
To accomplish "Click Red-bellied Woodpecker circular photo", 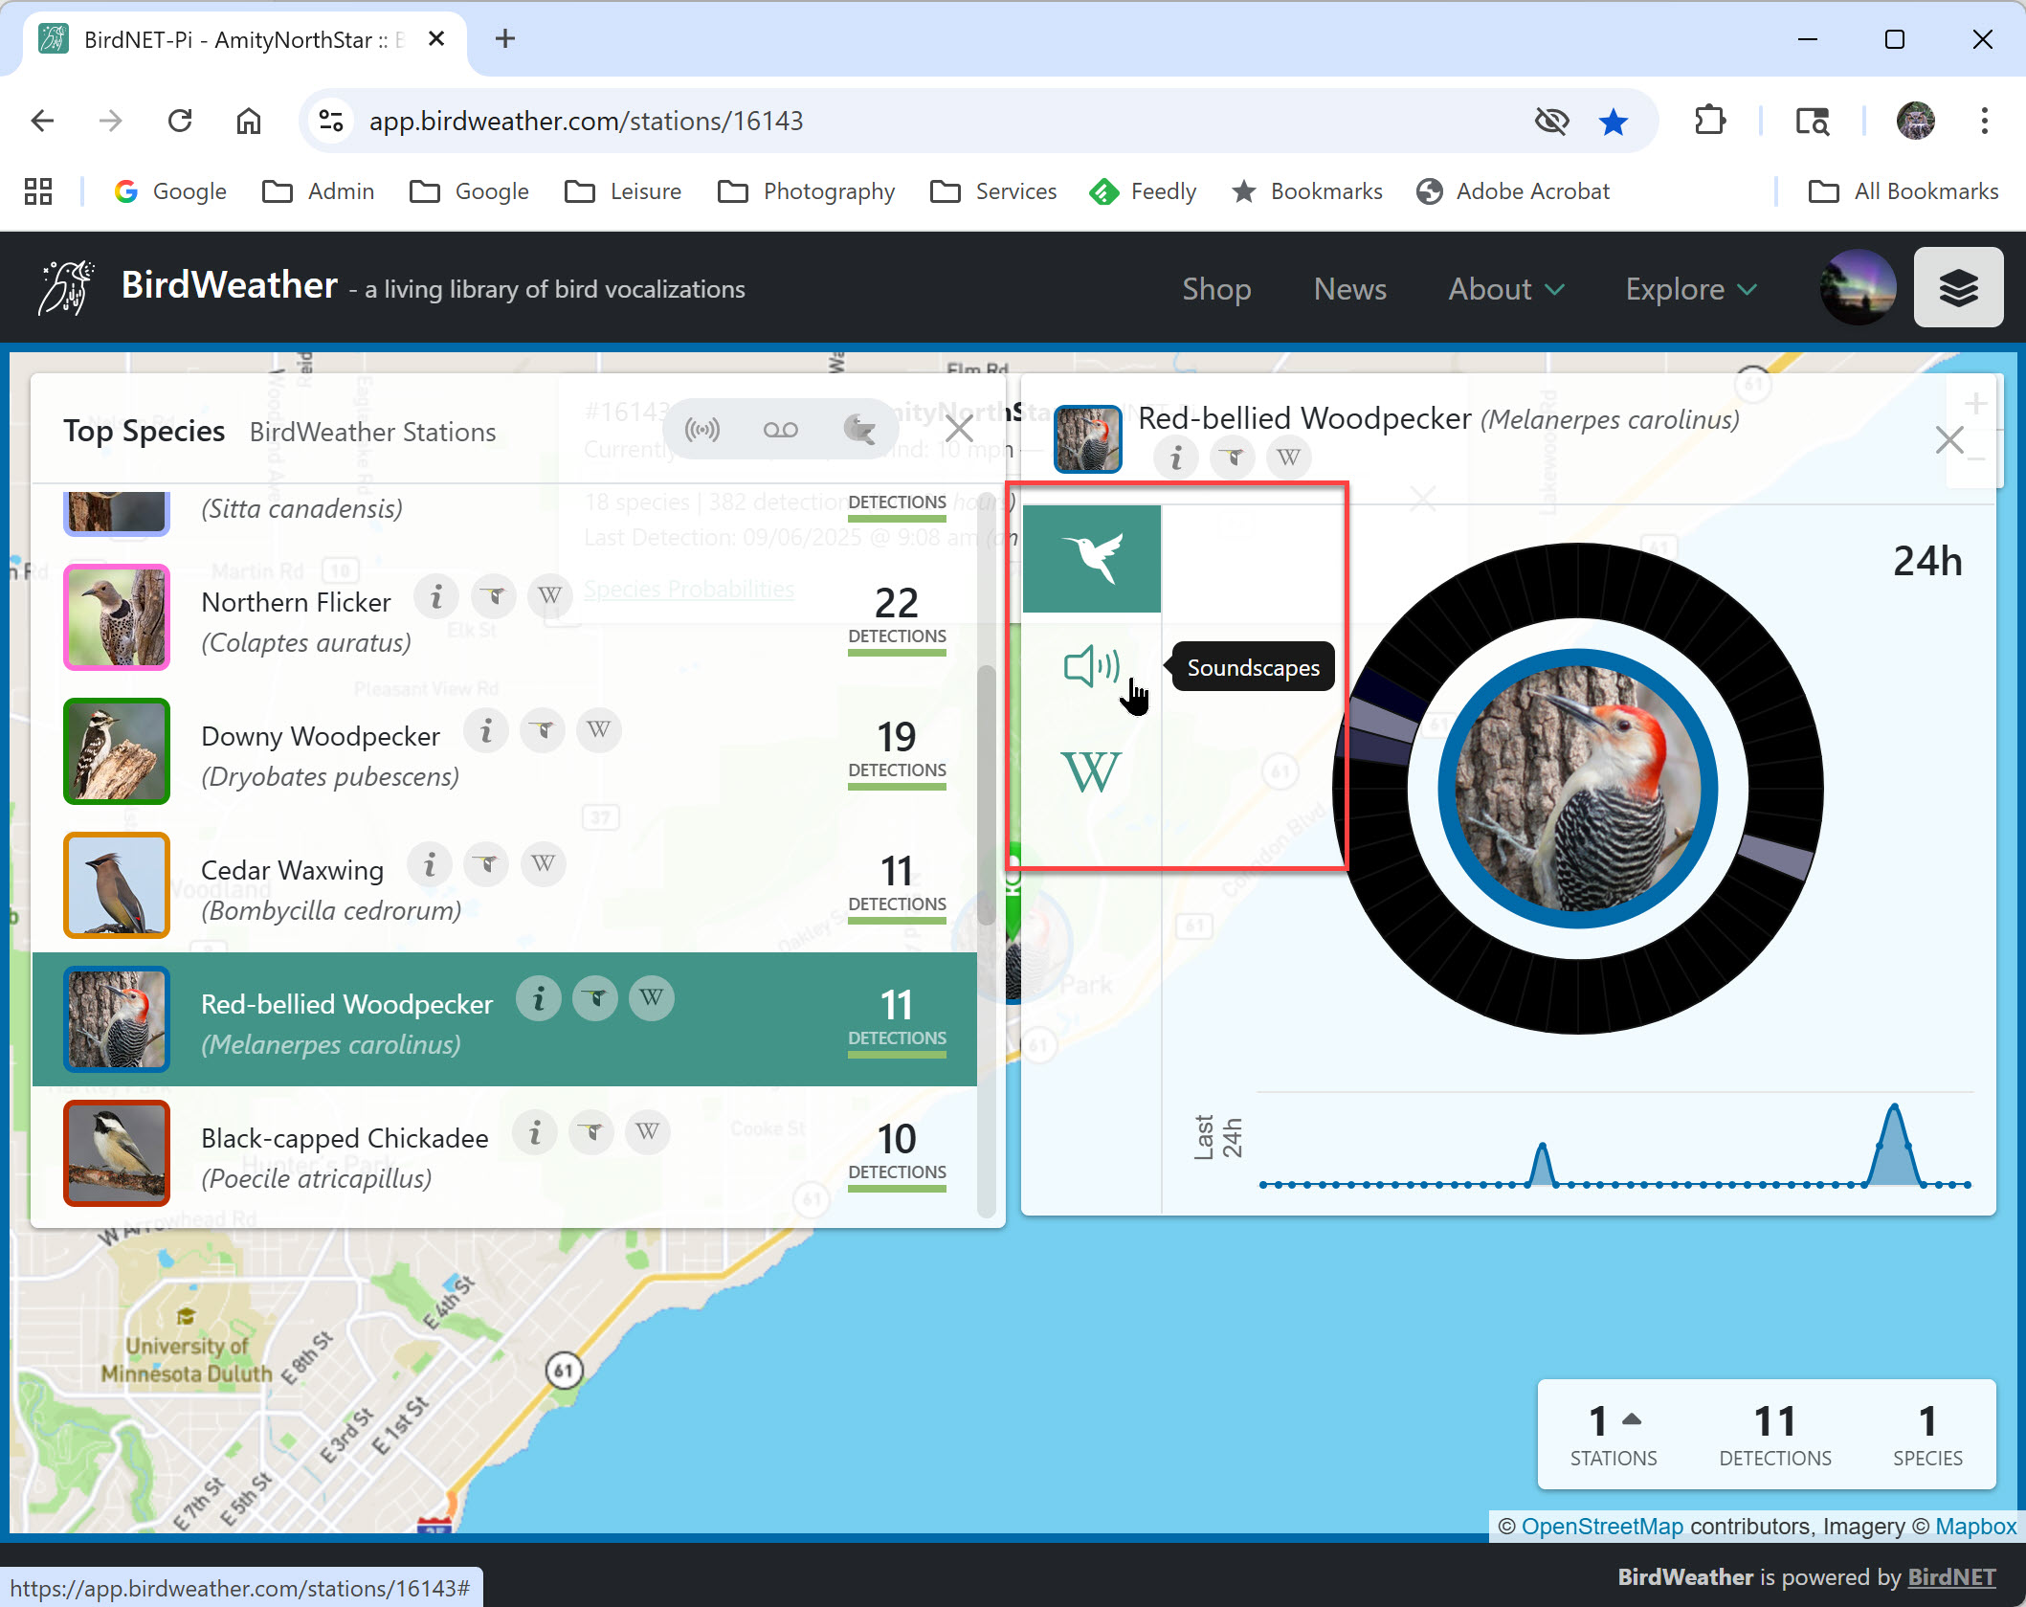I will (1577, 789).
